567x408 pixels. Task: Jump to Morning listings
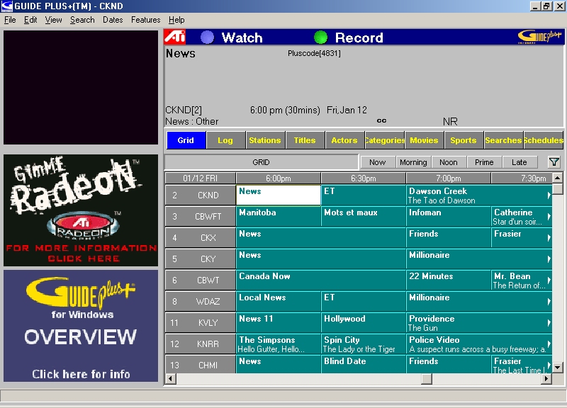413,162
